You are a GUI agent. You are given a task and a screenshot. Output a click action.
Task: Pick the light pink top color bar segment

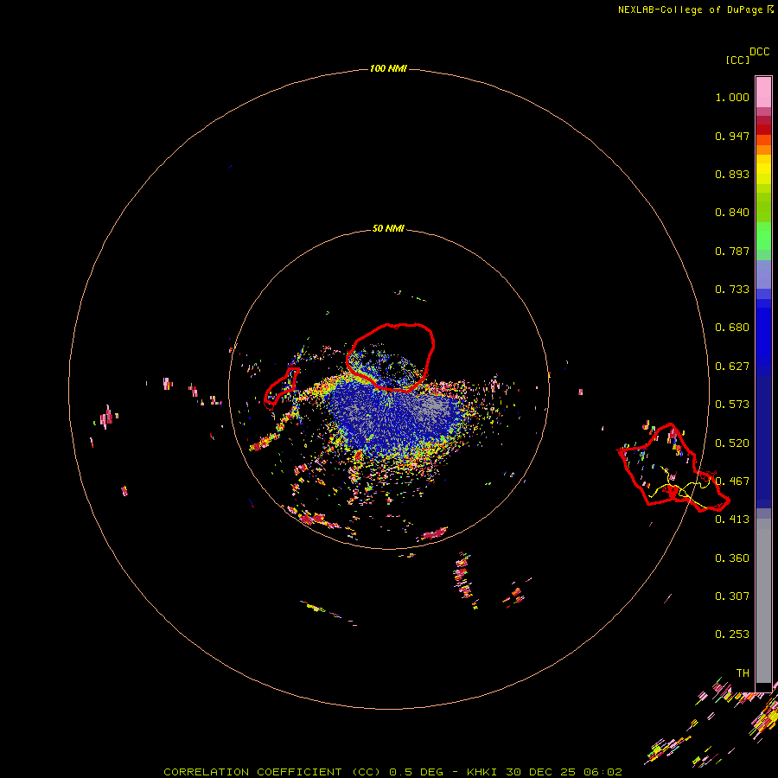[763, 92]
